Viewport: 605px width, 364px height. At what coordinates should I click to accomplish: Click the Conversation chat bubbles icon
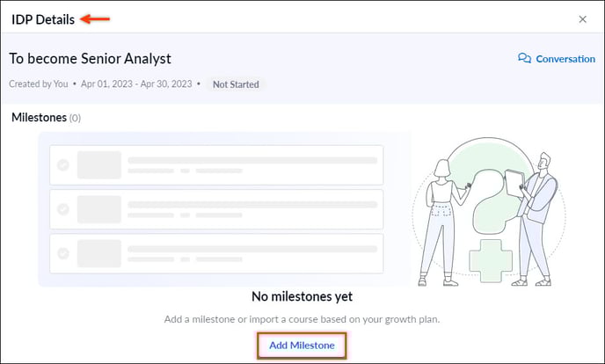click(x=524, y=58)
